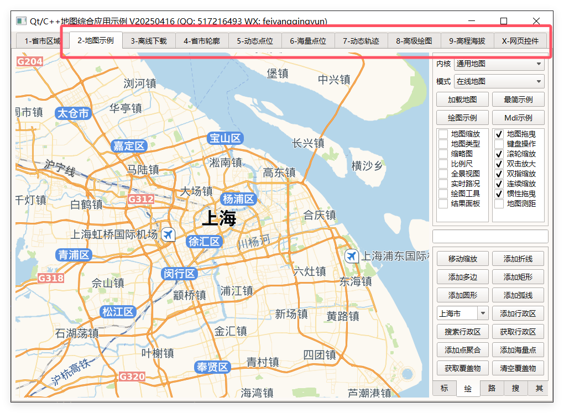564x413 pixels.
Task: Uncheck the 双指缩放 checkbox
Action: pos(499,174)
